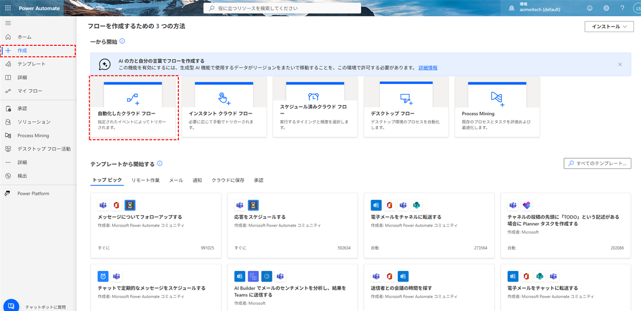This screenshot has height=311, width=641.
Task: Open the メッセージについてフォローアップする template card
Action: point(156,226)
